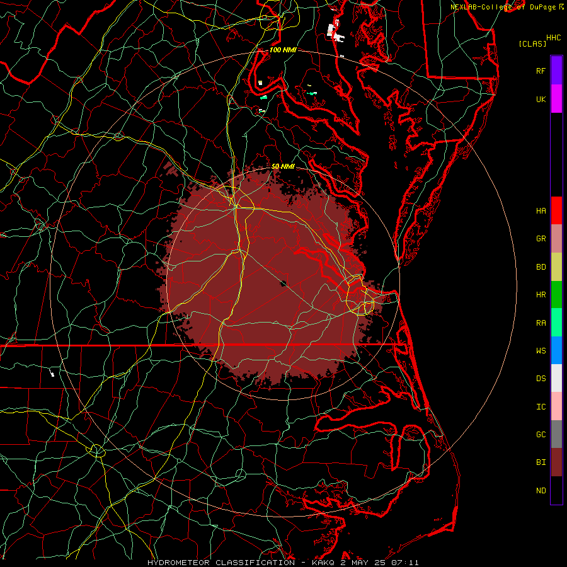Click the BD yellow legend swatch
567x567 pixels.
coord(556,266)
